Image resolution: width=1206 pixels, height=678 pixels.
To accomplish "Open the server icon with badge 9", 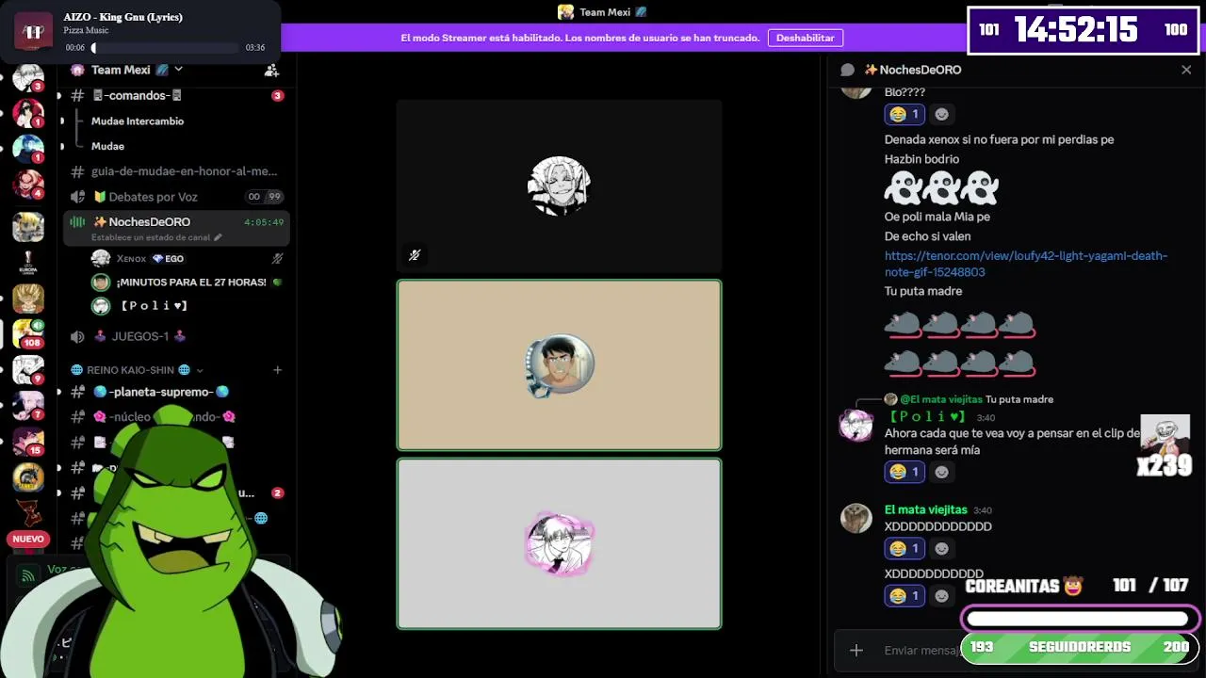I will pyautogui.click(x=28, y=370).
